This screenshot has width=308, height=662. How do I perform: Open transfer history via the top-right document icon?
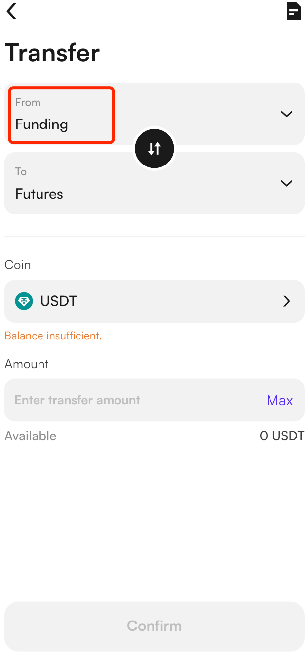[294, 11]
